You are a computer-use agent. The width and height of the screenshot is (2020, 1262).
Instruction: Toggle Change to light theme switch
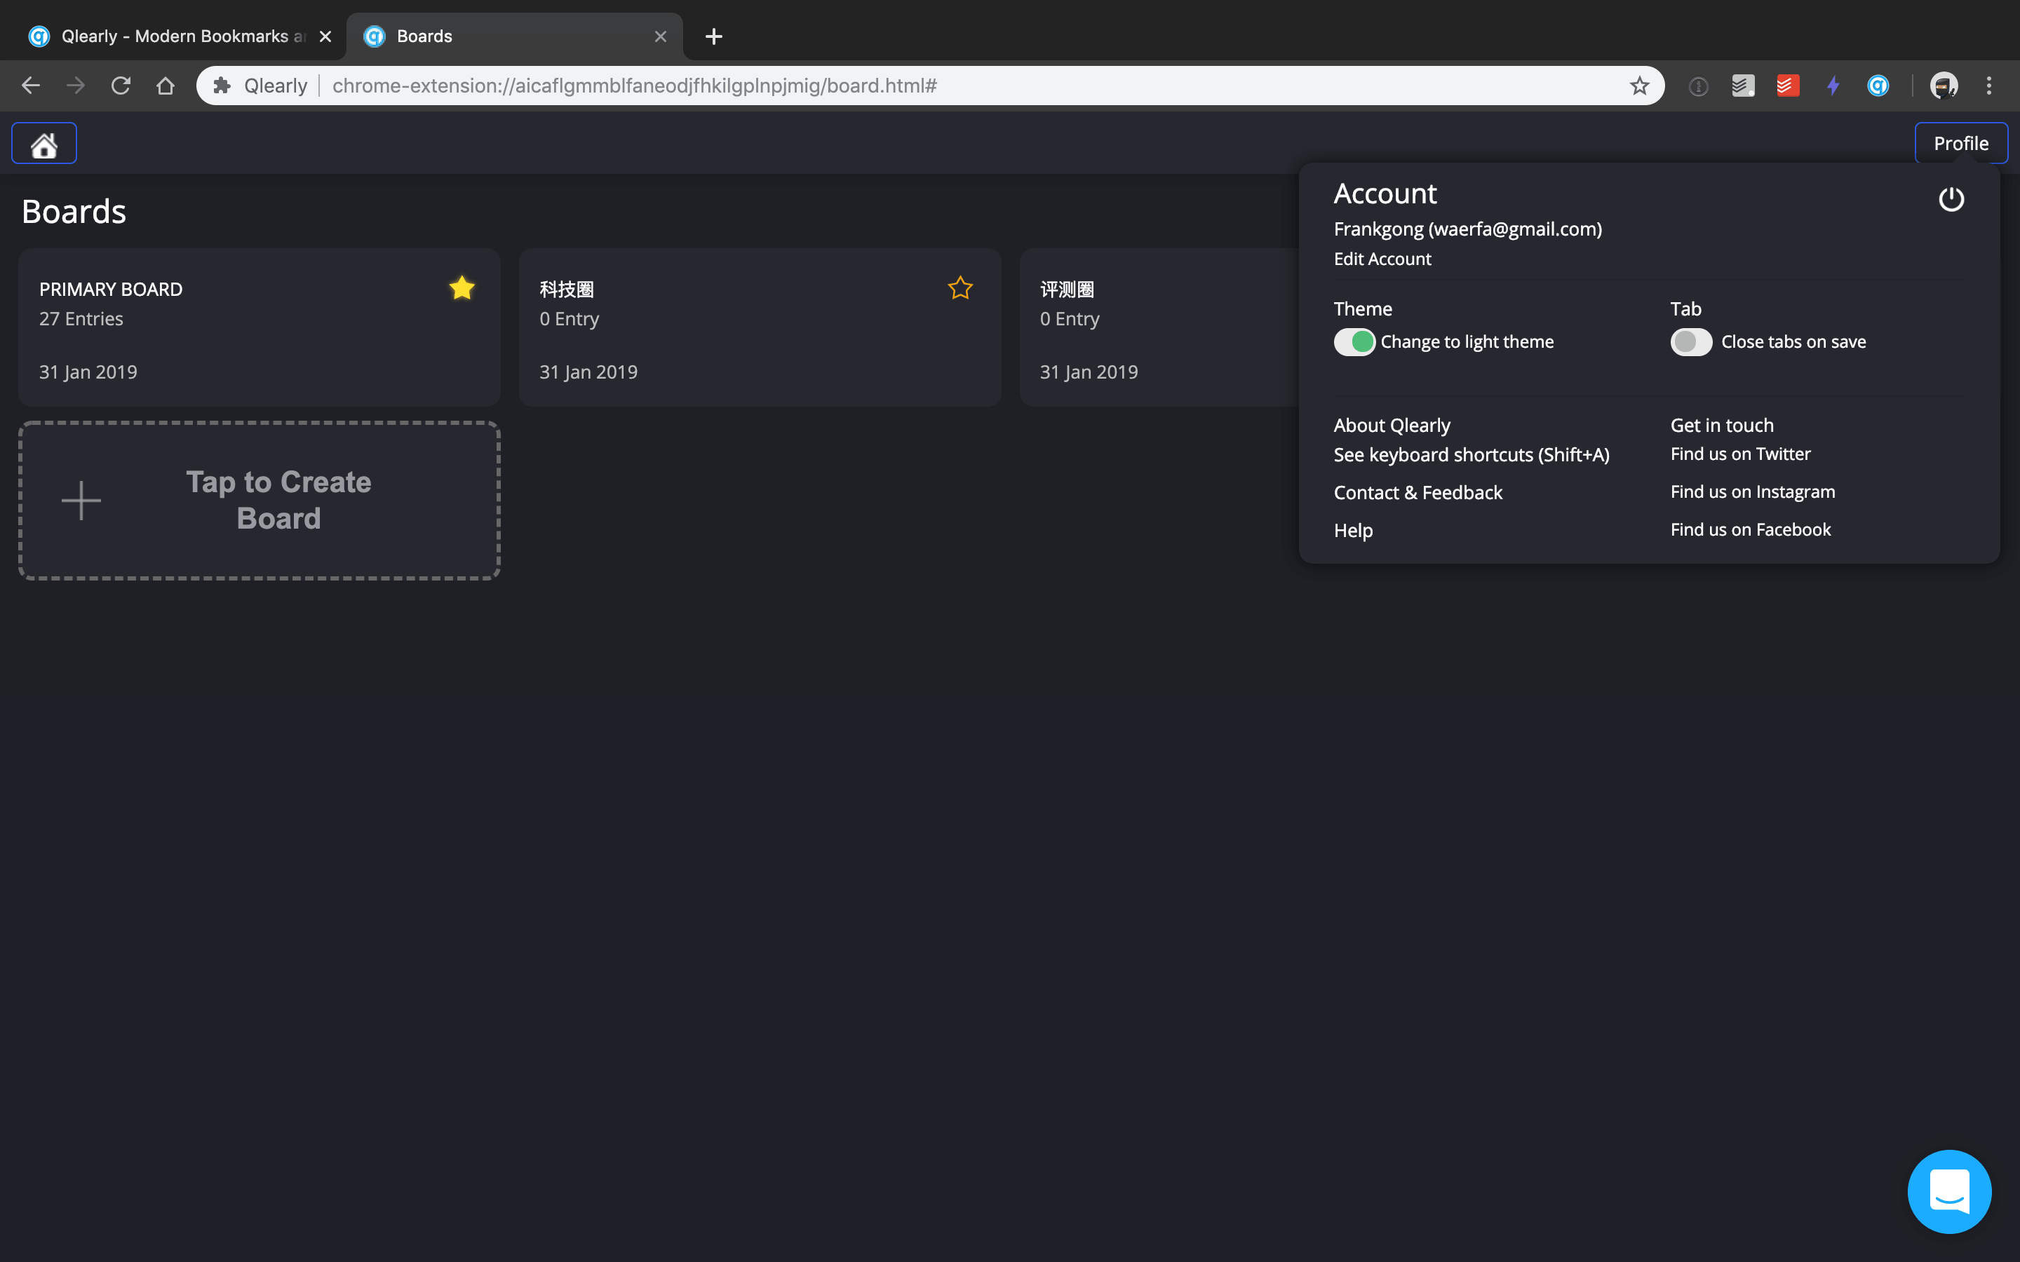[x=1354, y=341]
